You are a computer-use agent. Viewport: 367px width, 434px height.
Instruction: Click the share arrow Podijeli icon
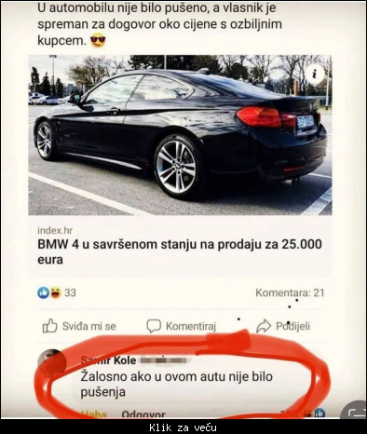click(264, 326)
